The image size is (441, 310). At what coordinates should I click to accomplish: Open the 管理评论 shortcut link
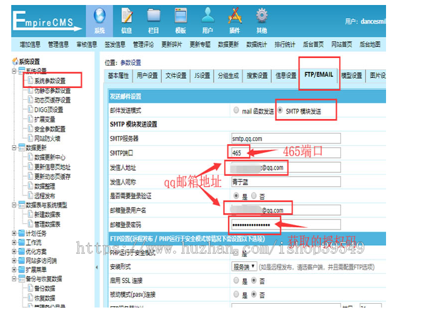pos(144,44)
